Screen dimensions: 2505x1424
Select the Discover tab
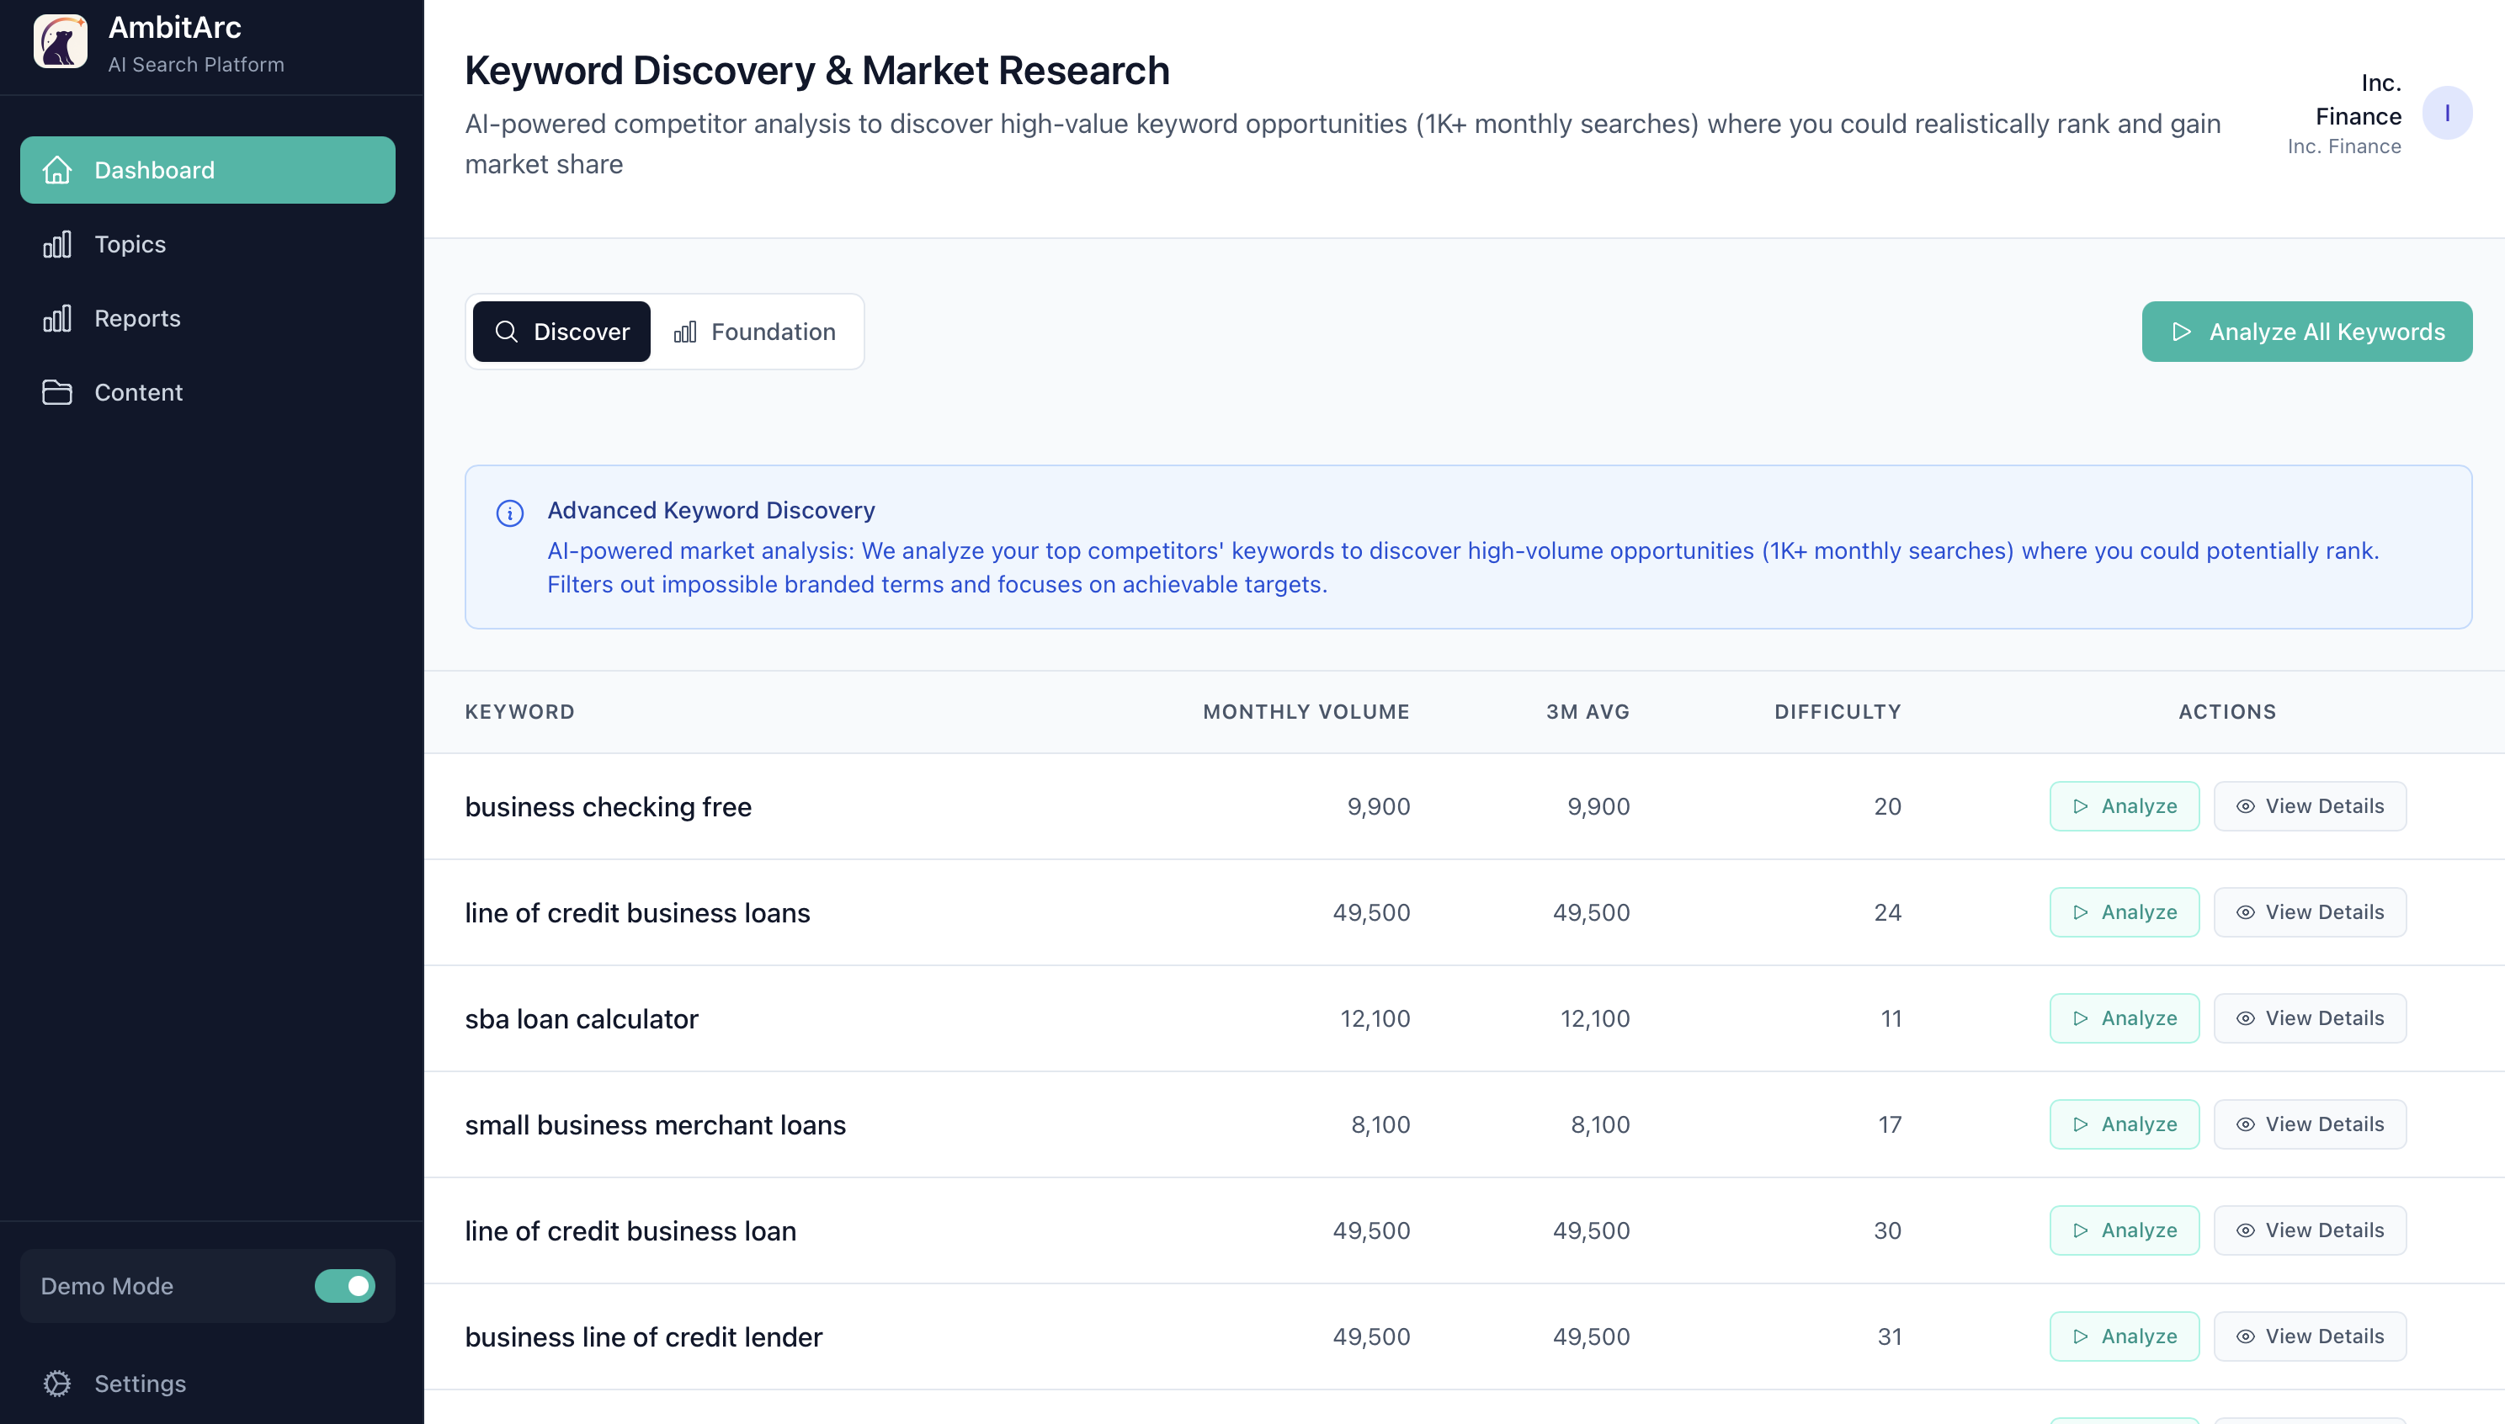pos(561,332)
